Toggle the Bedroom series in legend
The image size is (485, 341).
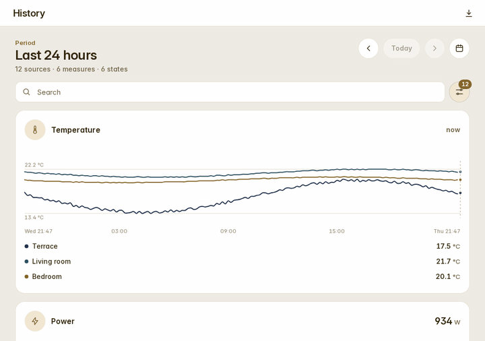(243, 276)
